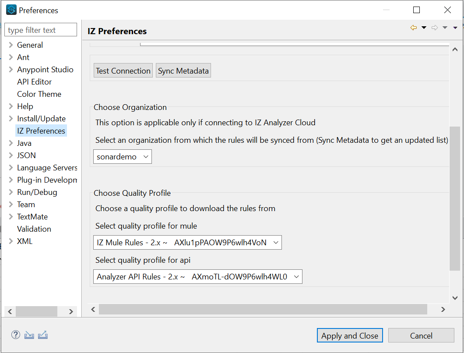Viewport: 464px width, 353px height.
Task: Expand the Java tree node
Action: 11,143
